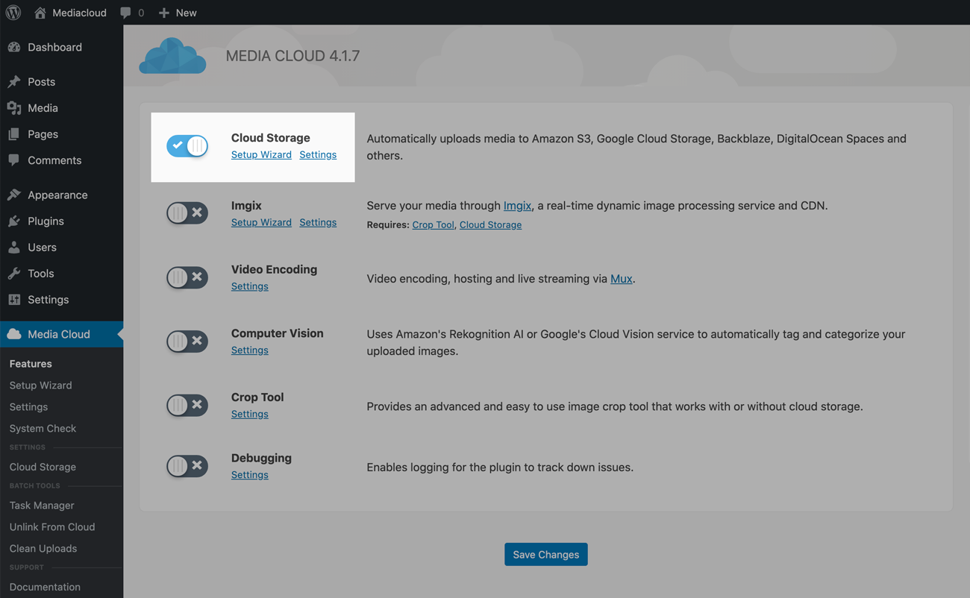This screenshot has width=970, height=598.
Task: Open Documentation support link
Action: tap(45, 587)
